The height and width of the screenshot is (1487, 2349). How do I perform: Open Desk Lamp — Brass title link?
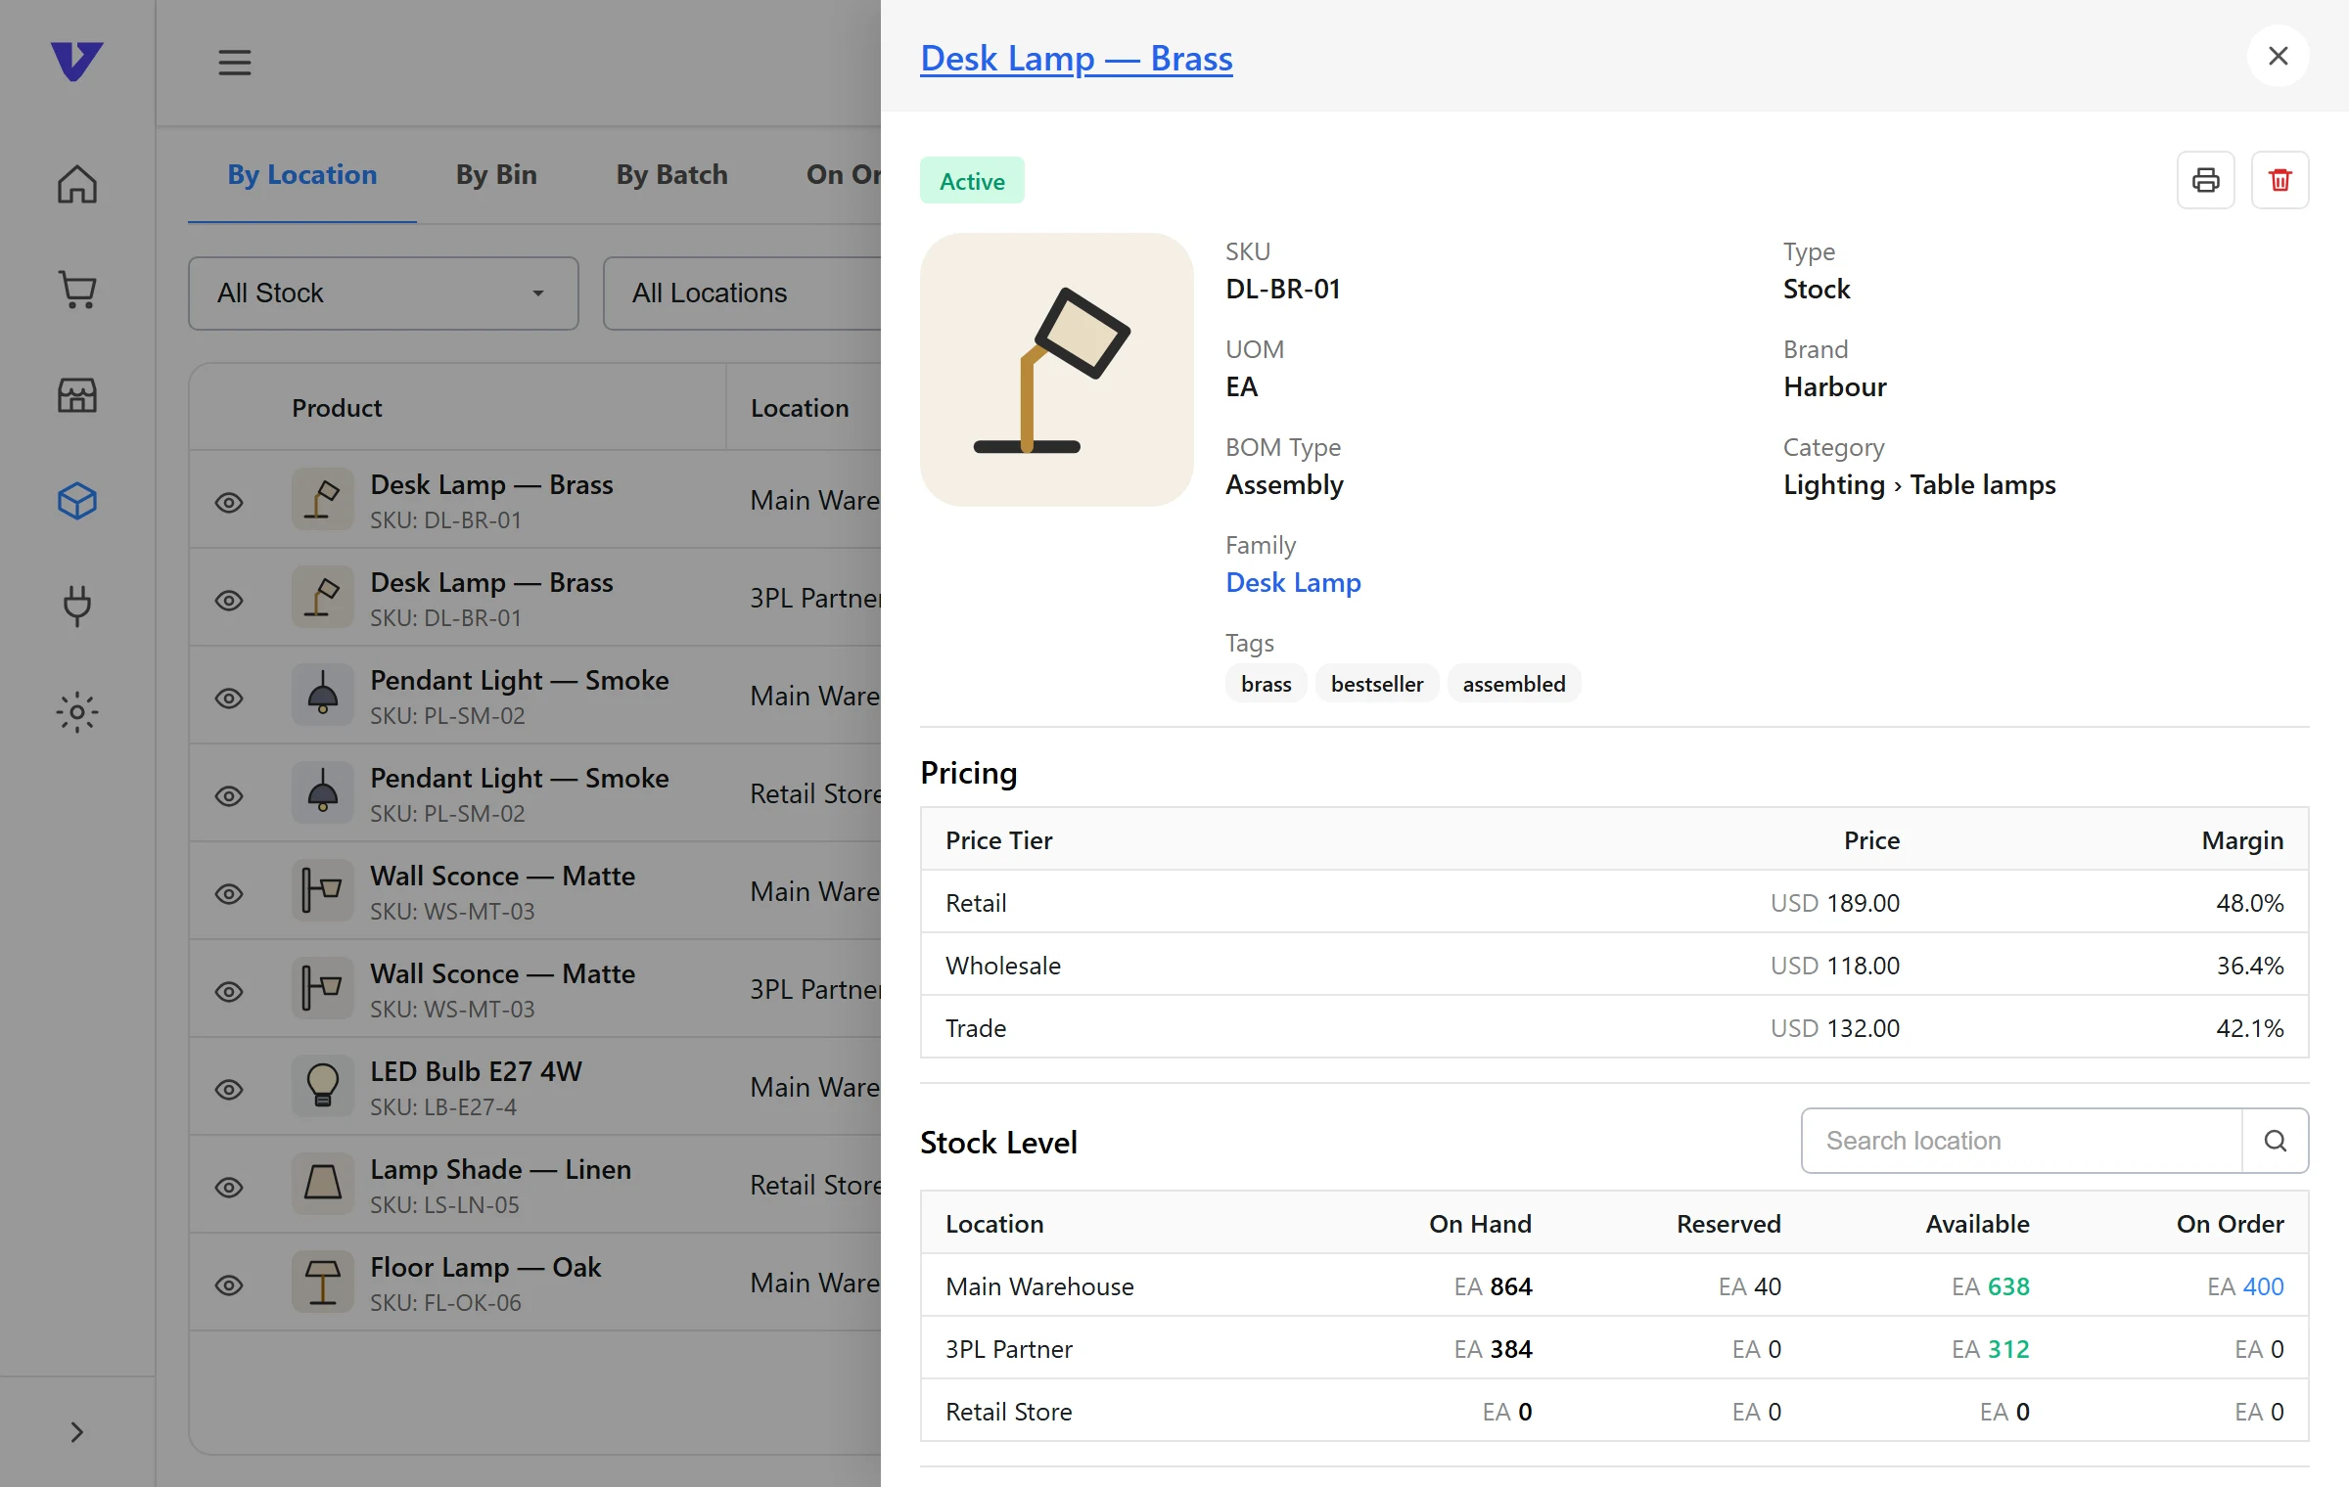pos(1077,59)
